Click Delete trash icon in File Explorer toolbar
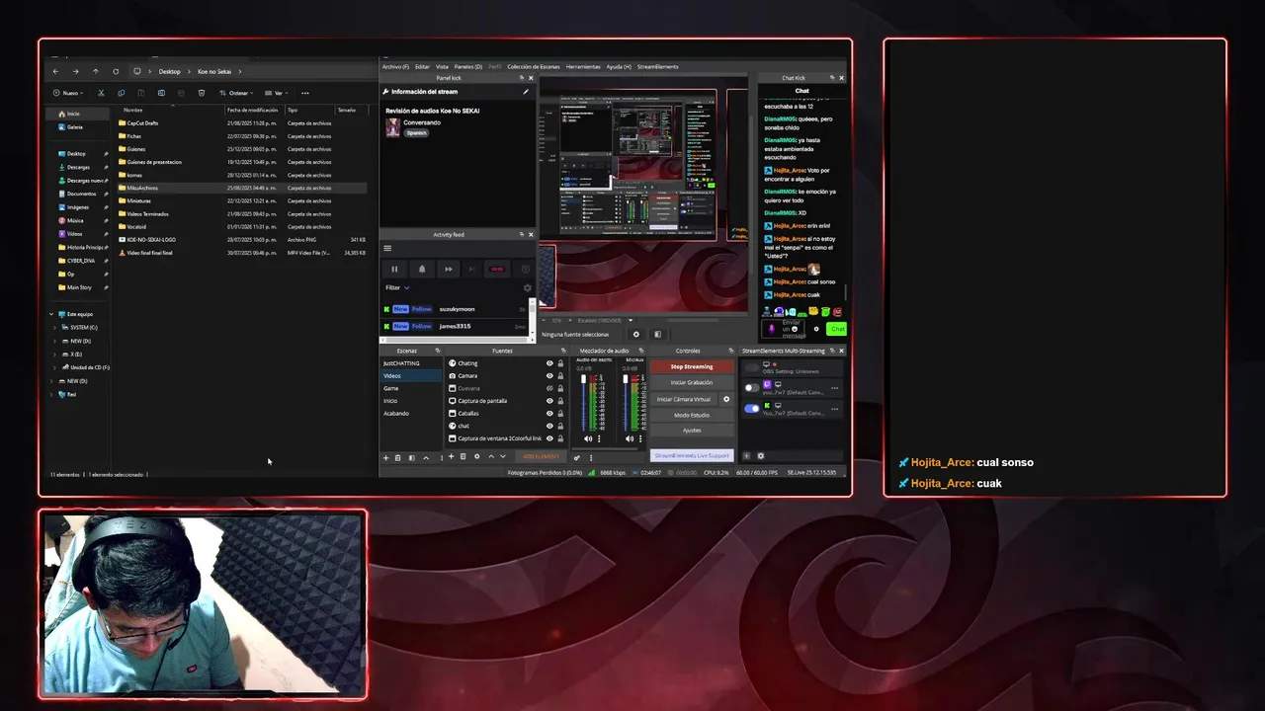Screen dimensions: 1265x711 [x=202, y=93]
